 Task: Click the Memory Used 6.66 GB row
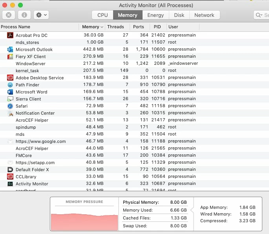click(x=155, y=210)
